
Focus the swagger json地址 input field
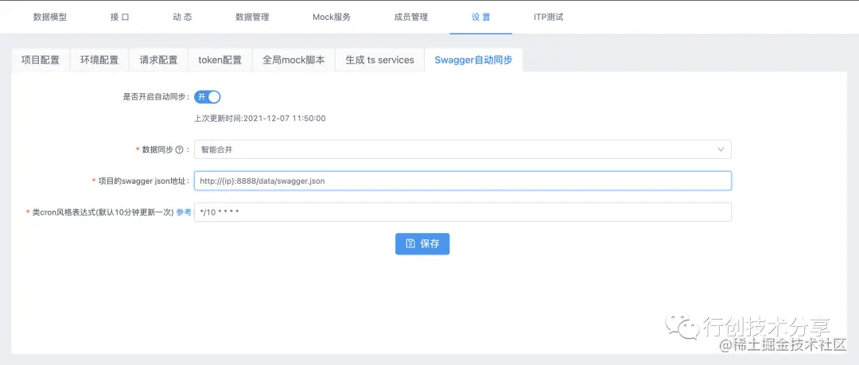coord(462,181)
